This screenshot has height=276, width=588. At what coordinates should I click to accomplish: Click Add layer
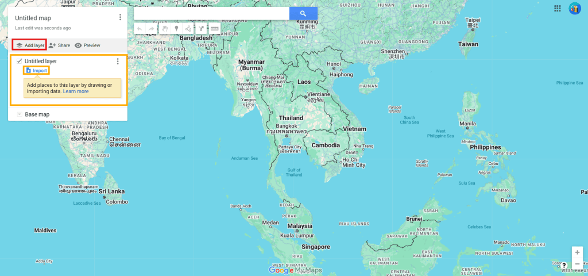30,45
